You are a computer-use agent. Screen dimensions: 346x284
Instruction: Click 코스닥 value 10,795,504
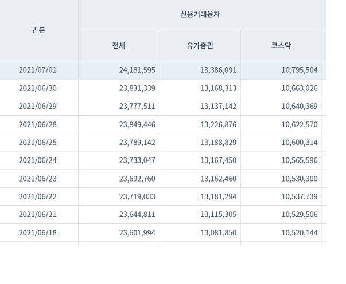tap(300, 70)
